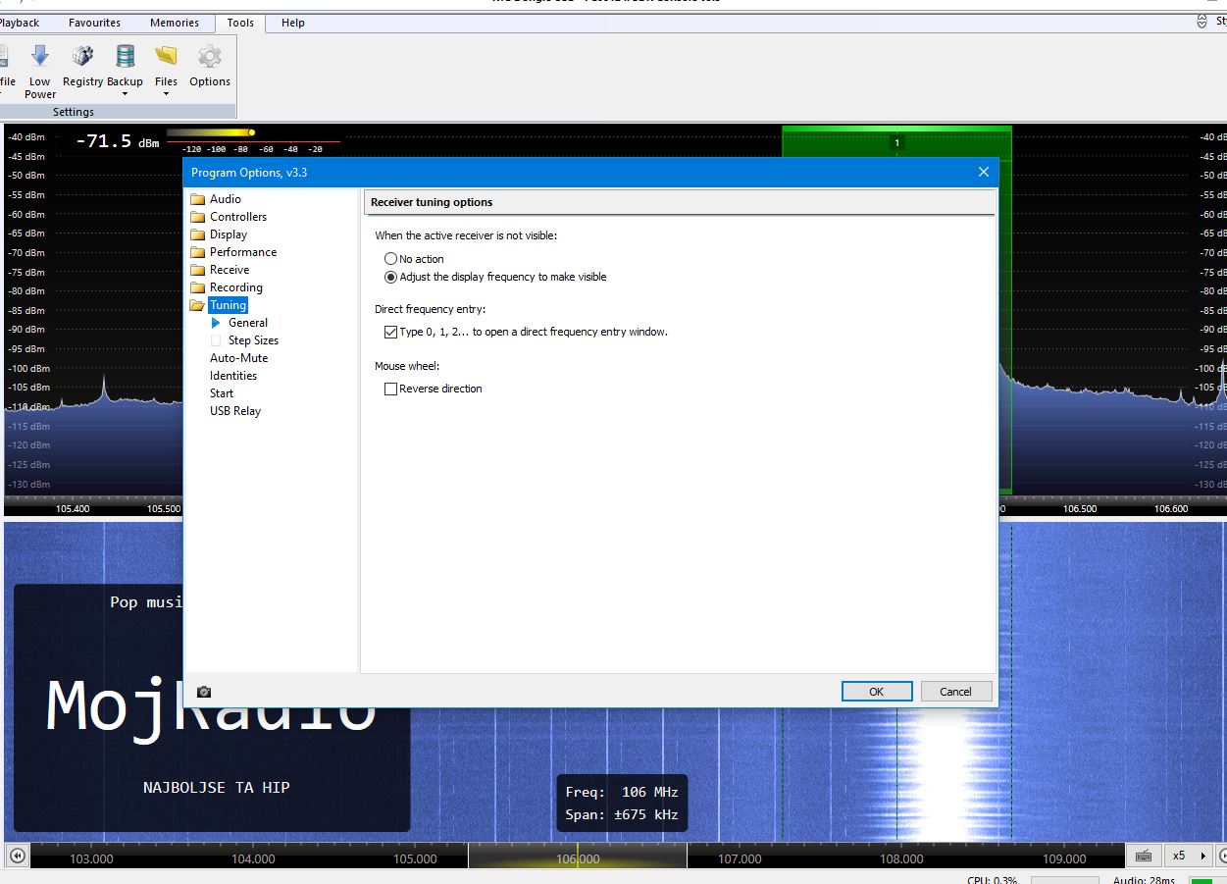Expand the Receive folder
Image resolution: width=1227 pixels, height=884 pixels.
[229, 270]
